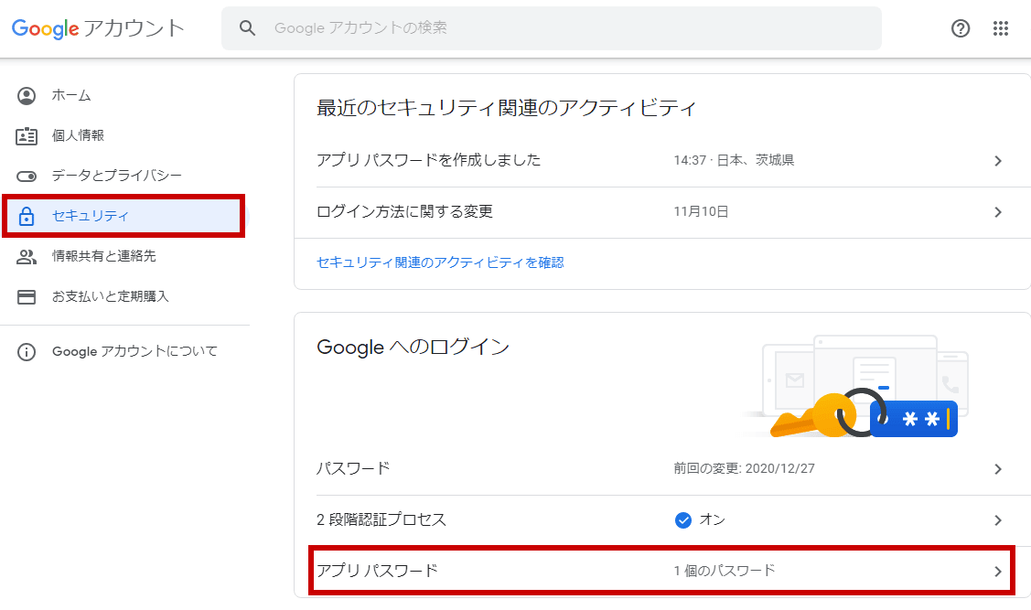This screenshot has width=1031, height=610.
Task: Click the 個人情報 ID card icon
Action: [27, 136]
